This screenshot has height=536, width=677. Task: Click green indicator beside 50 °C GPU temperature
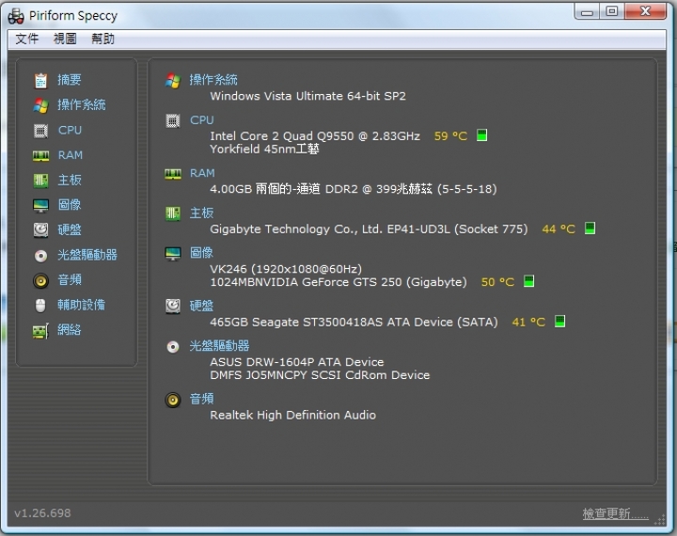coord(528,281)
